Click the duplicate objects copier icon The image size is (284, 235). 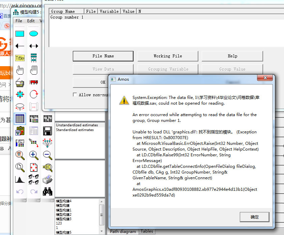tap(20, 82)
